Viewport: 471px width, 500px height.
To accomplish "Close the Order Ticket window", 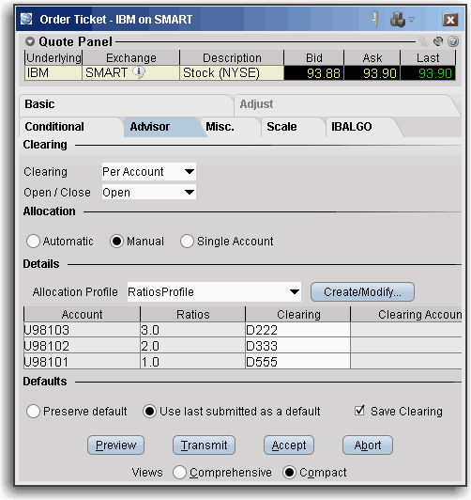I will (x=450, y=20).
